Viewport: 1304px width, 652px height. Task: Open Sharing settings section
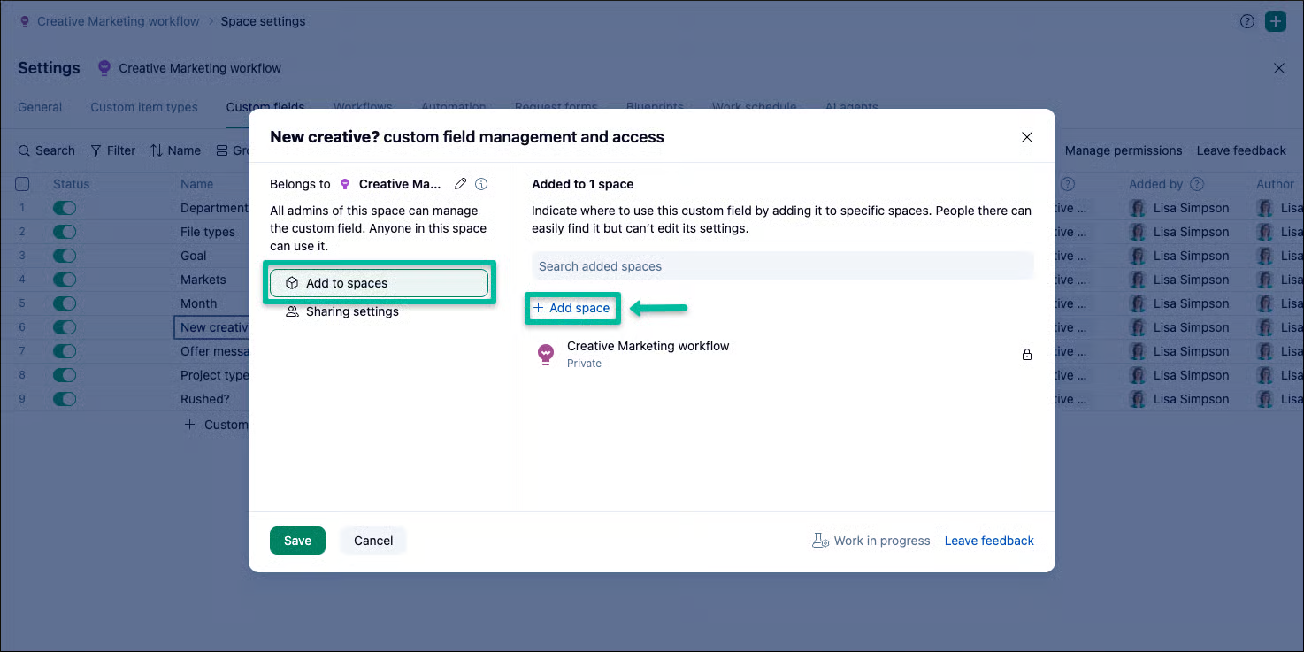(341, 311)
